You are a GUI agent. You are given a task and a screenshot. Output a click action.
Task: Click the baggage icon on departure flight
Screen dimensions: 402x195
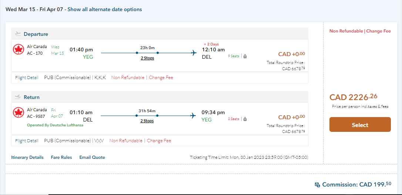[x=245, y=56]
